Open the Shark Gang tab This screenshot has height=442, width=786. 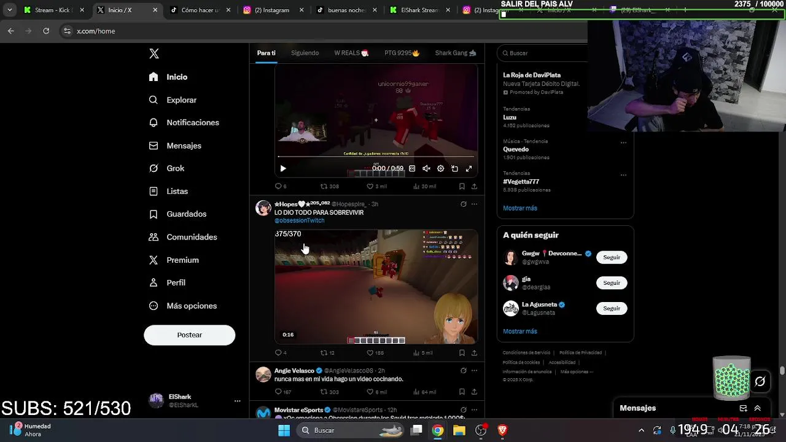pyautogui.click(x=456, y=53)
